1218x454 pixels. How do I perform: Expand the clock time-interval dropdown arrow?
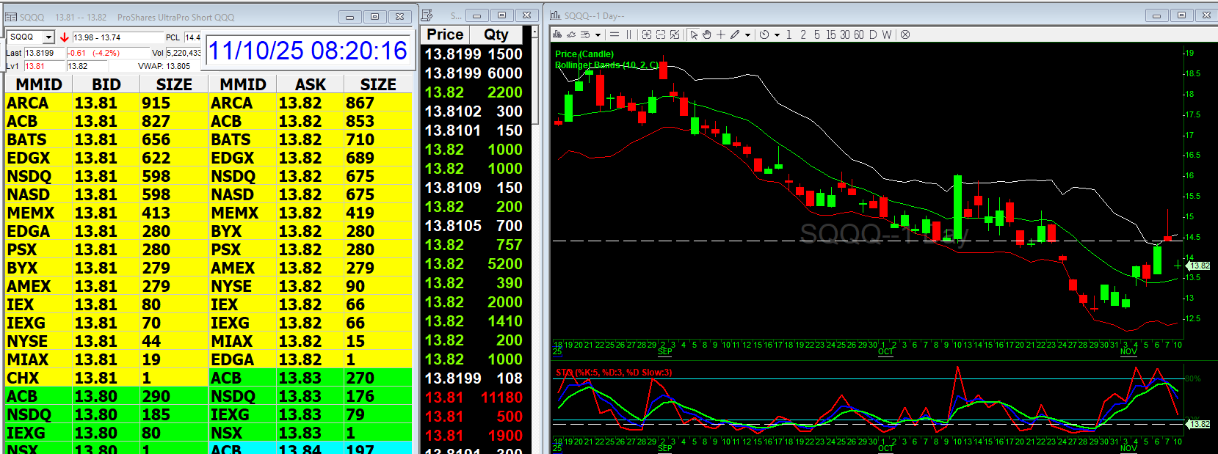click(777, 34)
